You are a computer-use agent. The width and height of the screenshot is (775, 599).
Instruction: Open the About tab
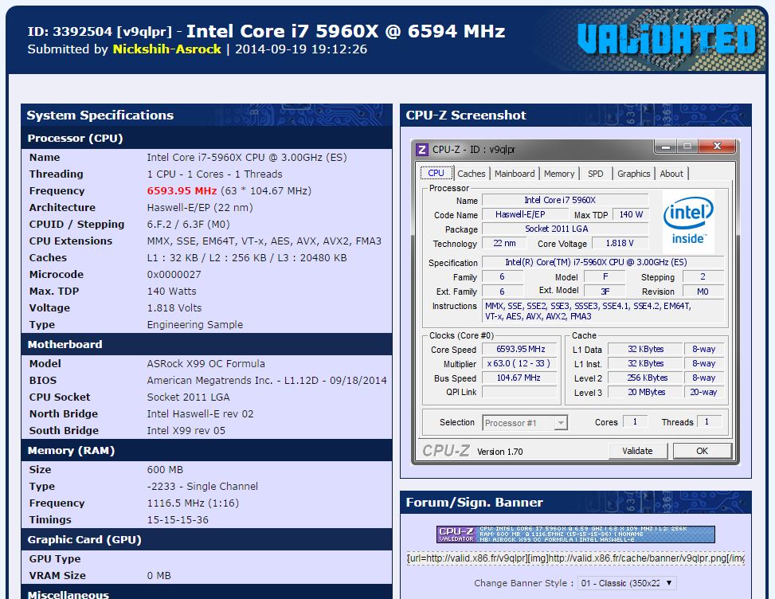[671, 174]
